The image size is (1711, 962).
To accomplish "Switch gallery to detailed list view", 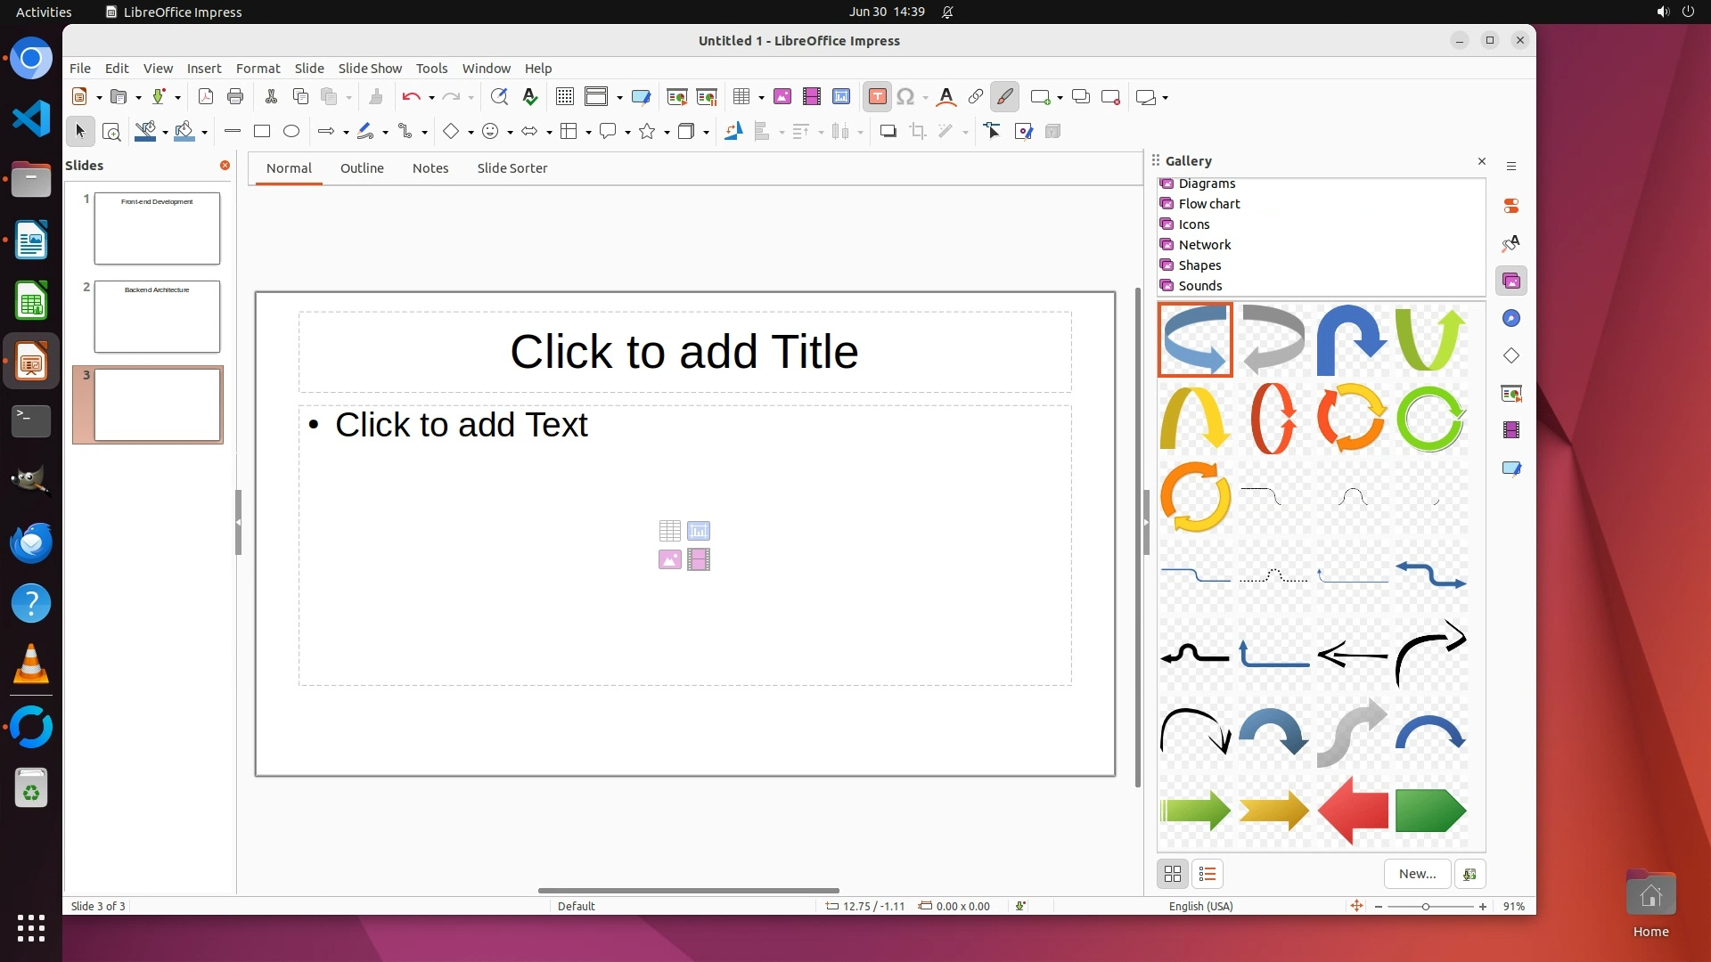I will coord(1208,875).
